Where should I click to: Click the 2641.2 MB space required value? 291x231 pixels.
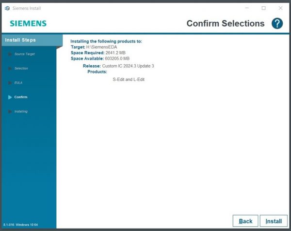(115, 53)
